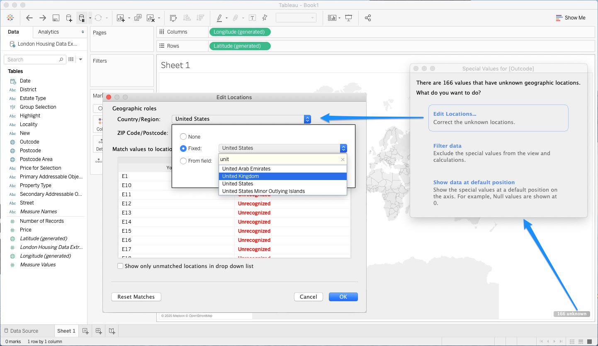Select the None radio button
Image resolution: width=598 pixels, height=346 pixels.
(183, 136)
